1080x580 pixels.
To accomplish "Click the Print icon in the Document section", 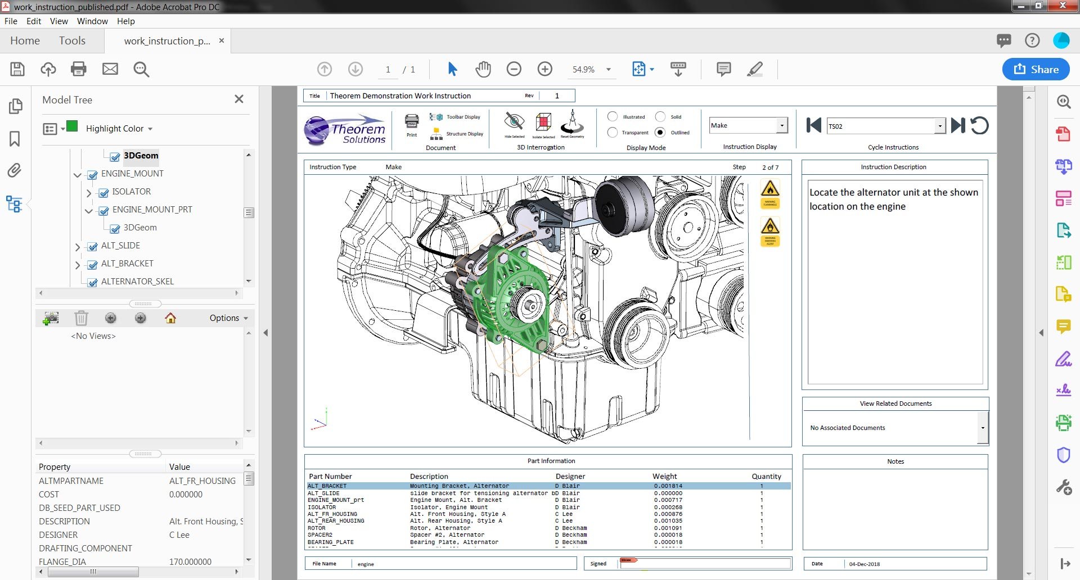I will tap(411, 123).
